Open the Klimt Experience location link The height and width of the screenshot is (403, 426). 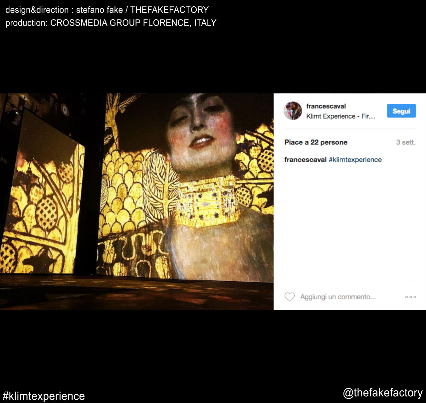340,116
